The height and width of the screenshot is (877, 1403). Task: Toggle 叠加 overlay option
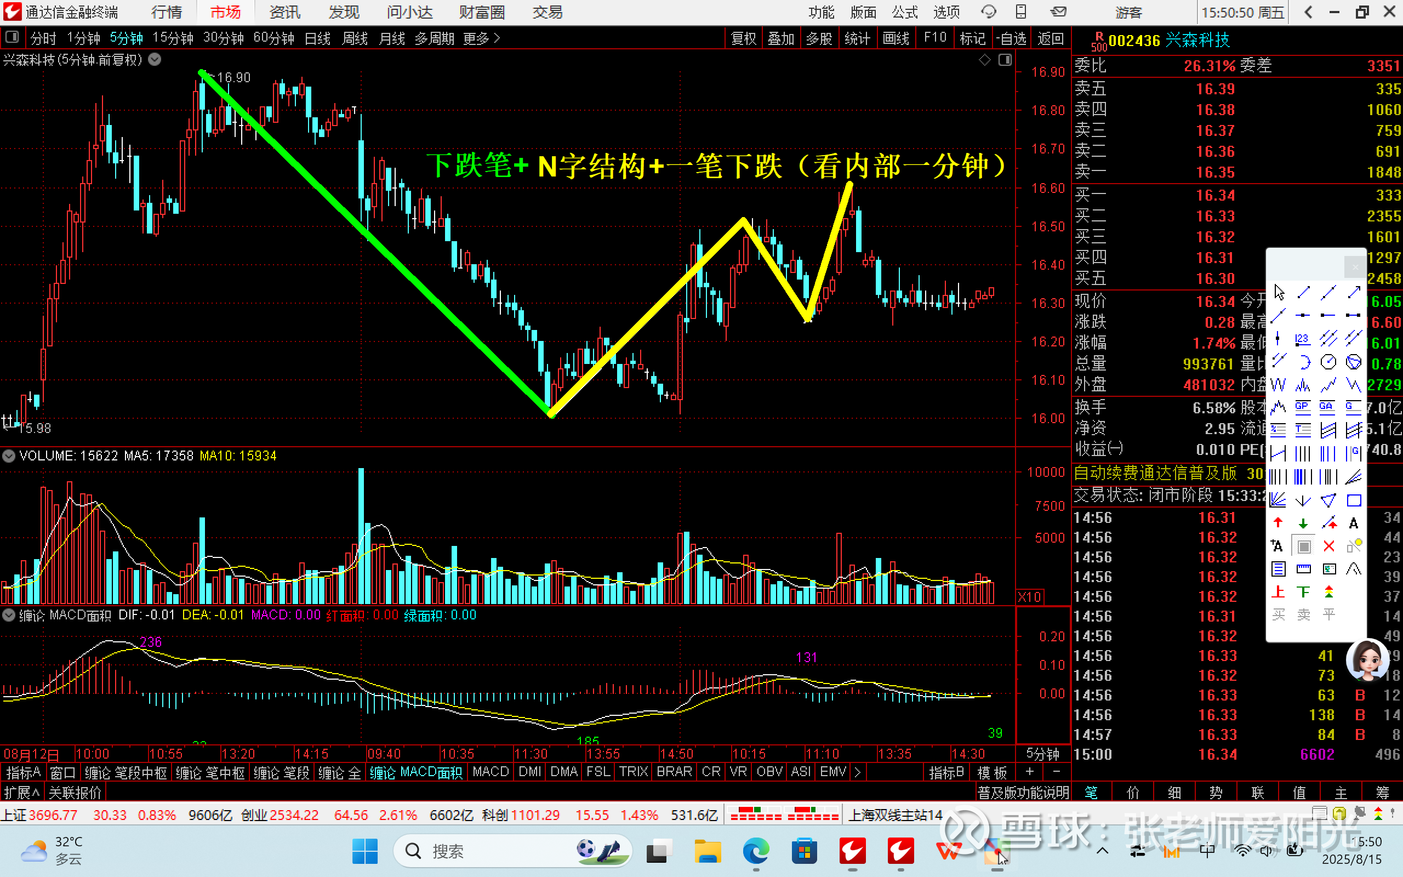pyautogui.click(x=781, y=38)
